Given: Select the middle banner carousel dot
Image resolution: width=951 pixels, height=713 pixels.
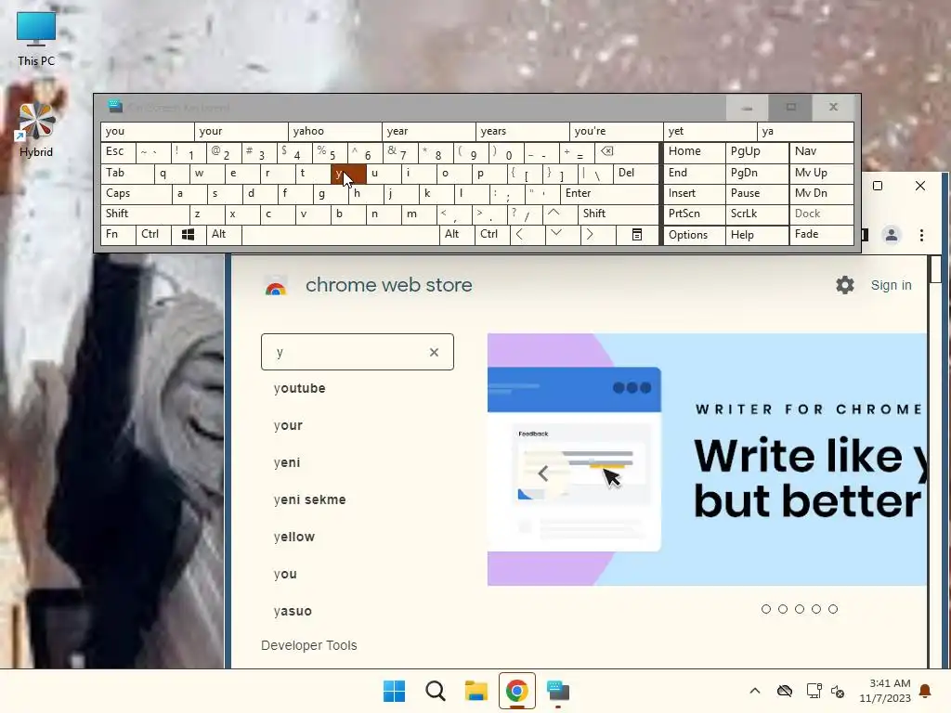Looking at the screenshot, I should click(800, 609).
